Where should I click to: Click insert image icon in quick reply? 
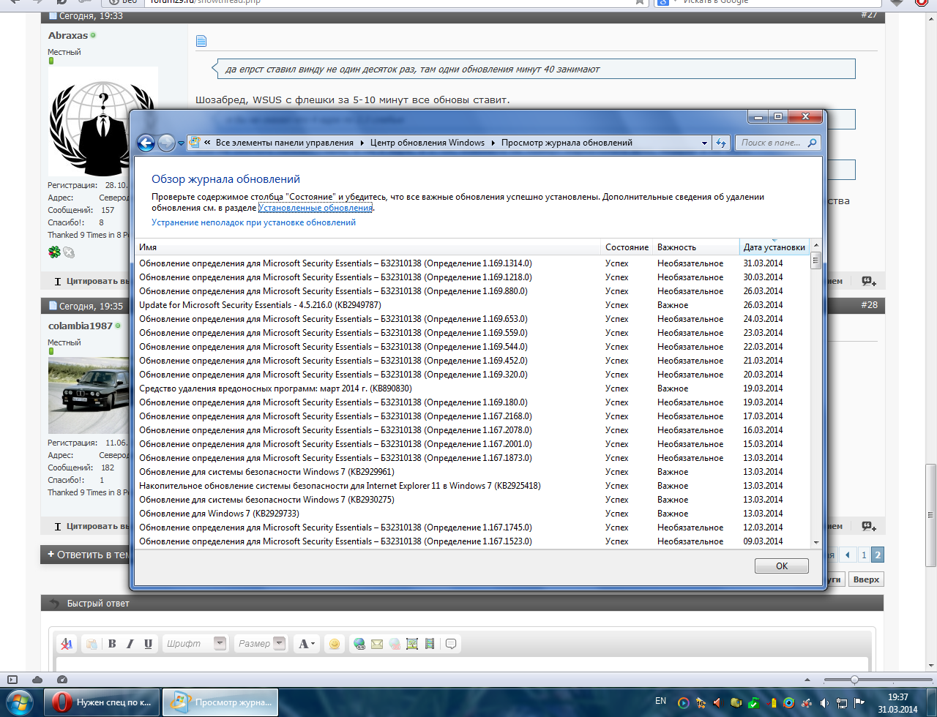[x=412, y=644]
